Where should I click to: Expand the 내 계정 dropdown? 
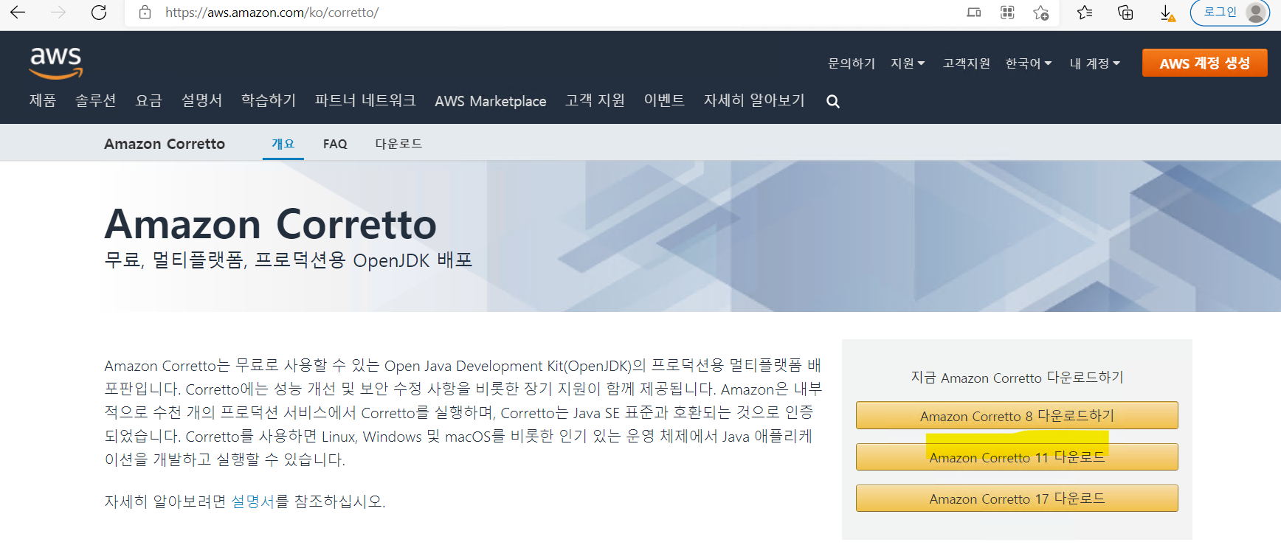coord(1095,63)
